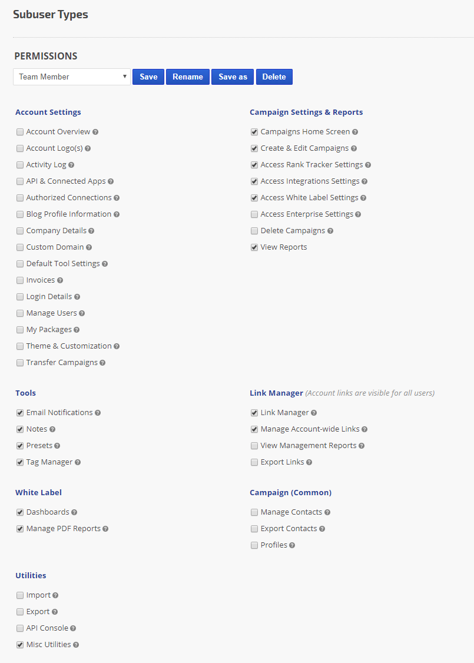Click help icon beside Export Links
Viewport: 474px width, 663px height.
click(309, 462)
